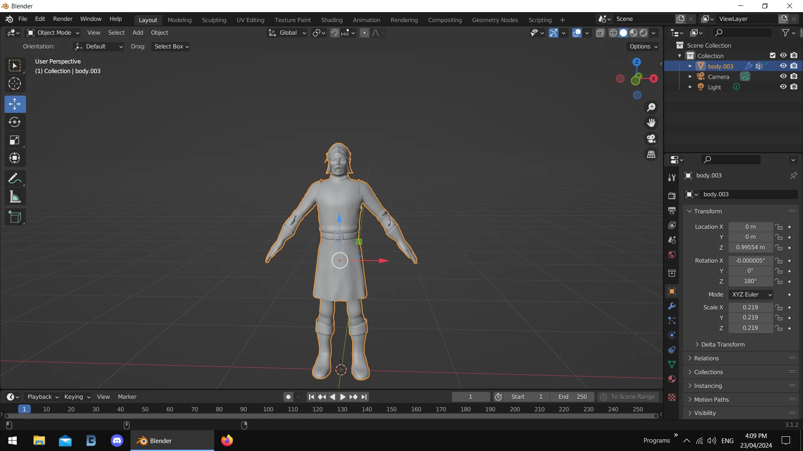Screen dimensions: 803x451
Task: Switch to orthographic grid view icon
Action: pos(651,155)
